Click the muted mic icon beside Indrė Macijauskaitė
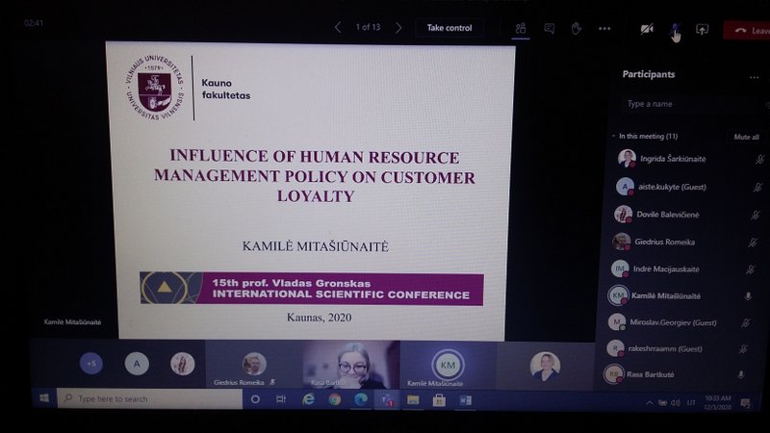 [x=750, y=269]
